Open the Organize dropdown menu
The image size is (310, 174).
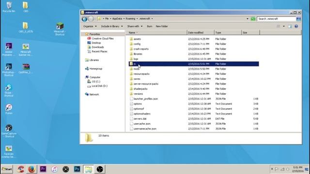tap(90, 26)
